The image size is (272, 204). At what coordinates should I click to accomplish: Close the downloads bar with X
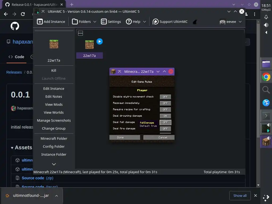tap(256, 196)
